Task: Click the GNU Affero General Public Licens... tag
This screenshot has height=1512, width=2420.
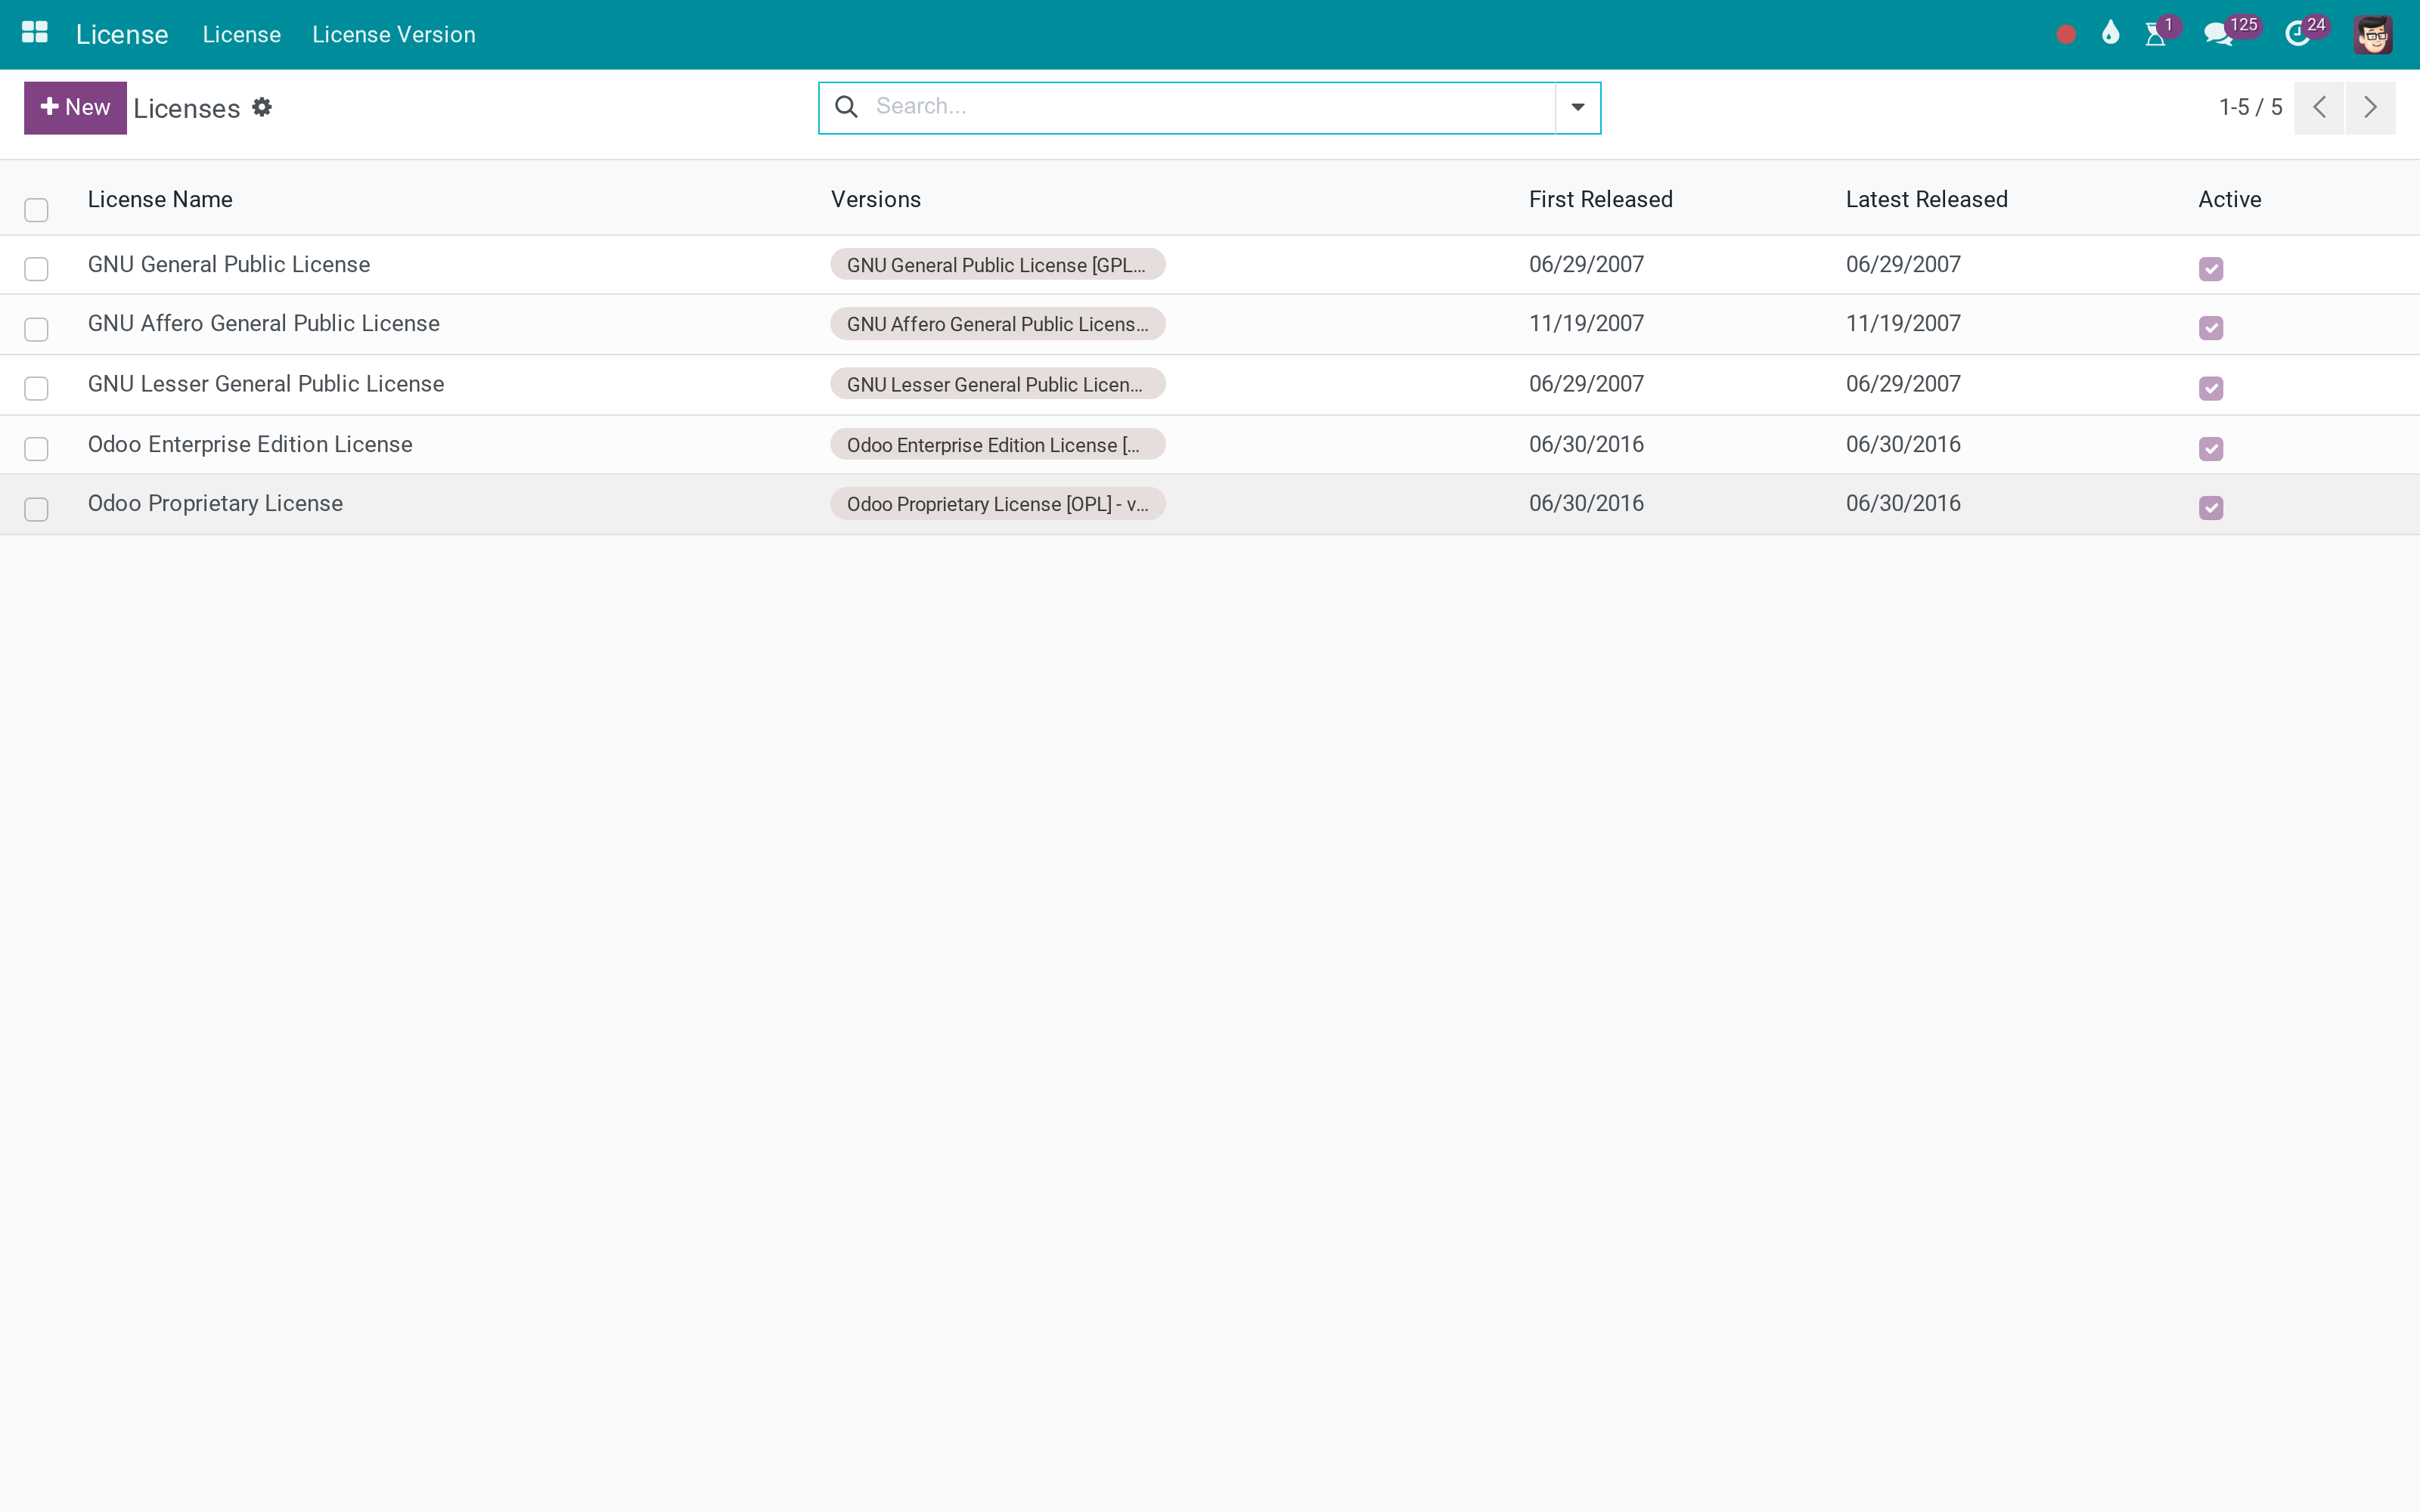Action: point(997,324)
